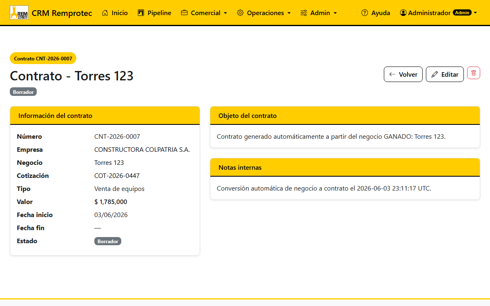Click the Negocio field label
This screenshot has width=490, height=306.
pyautogui.click(x=29, y=163)
